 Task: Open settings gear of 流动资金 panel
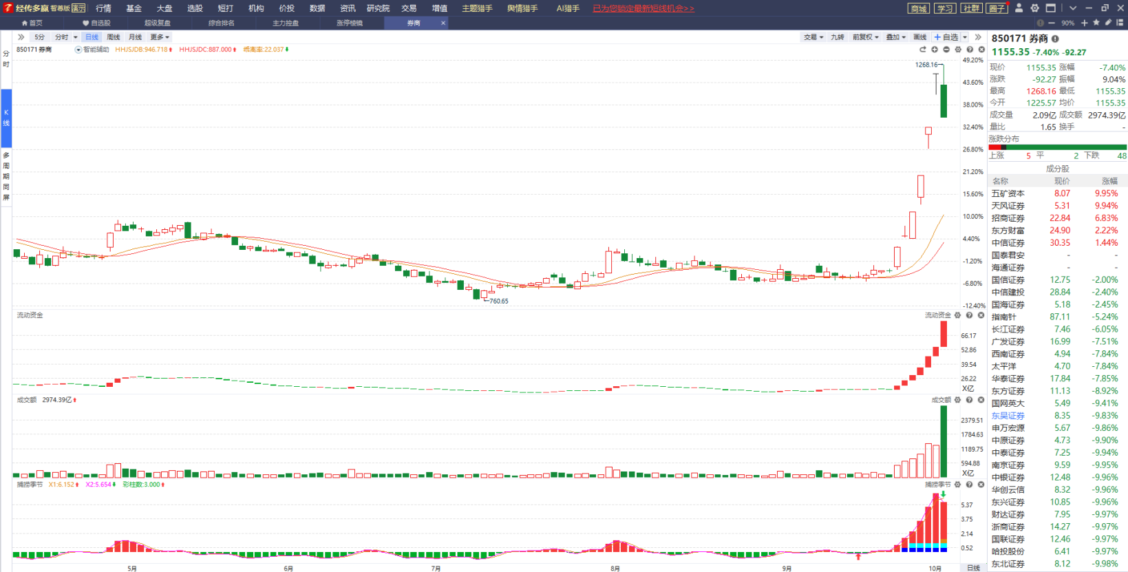coord(957,315)
